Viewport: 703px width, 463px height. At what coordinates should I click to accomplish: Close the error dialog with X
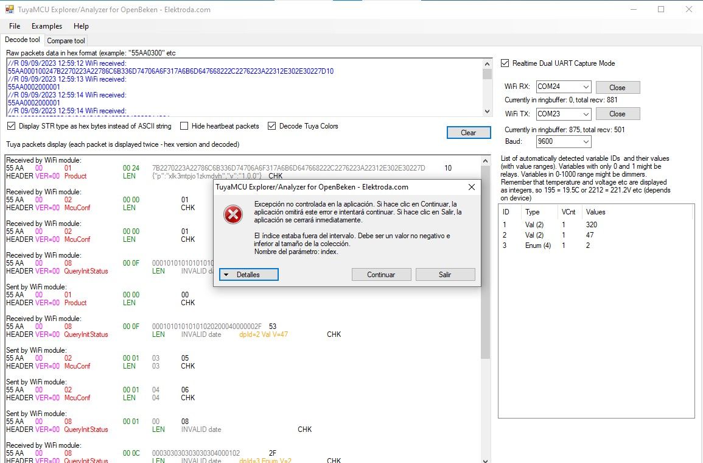(x=472, y=187)
